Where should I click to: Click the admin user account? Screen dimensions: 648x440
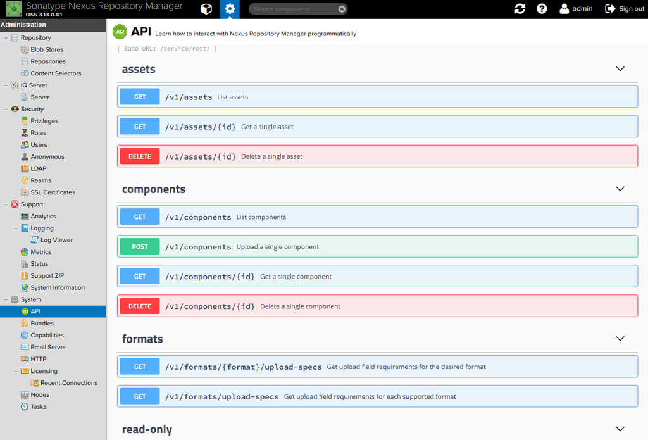pos(576,9)
